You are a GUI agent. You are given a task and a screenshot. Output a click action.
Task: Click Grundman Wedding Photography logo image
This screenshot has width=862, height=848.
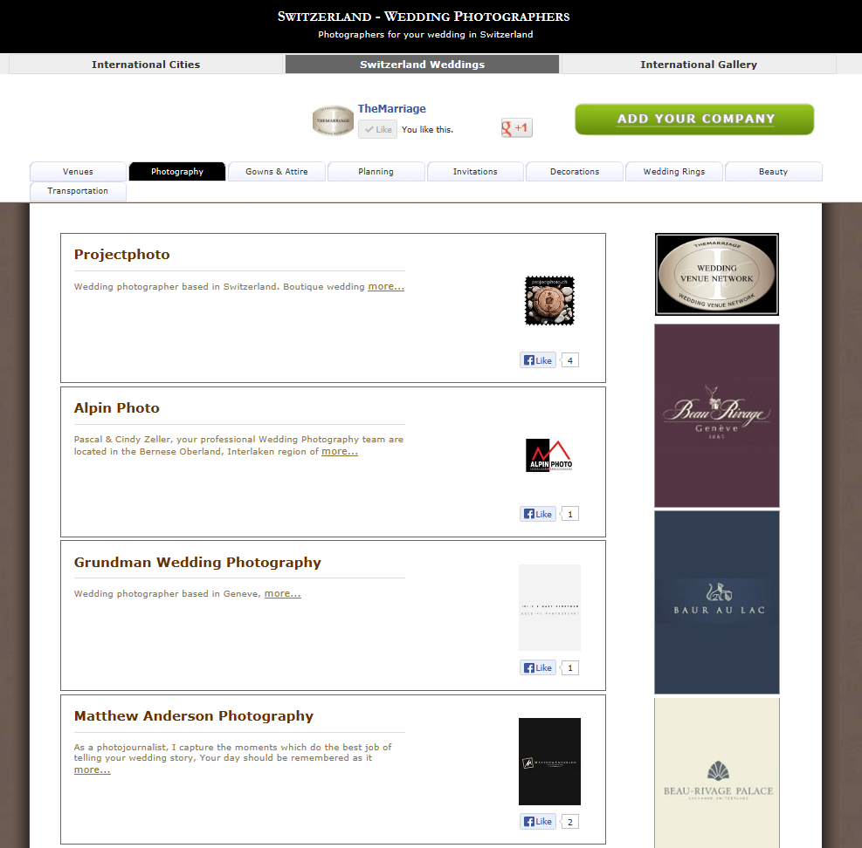pyautogui.click(x=549, y=607)
